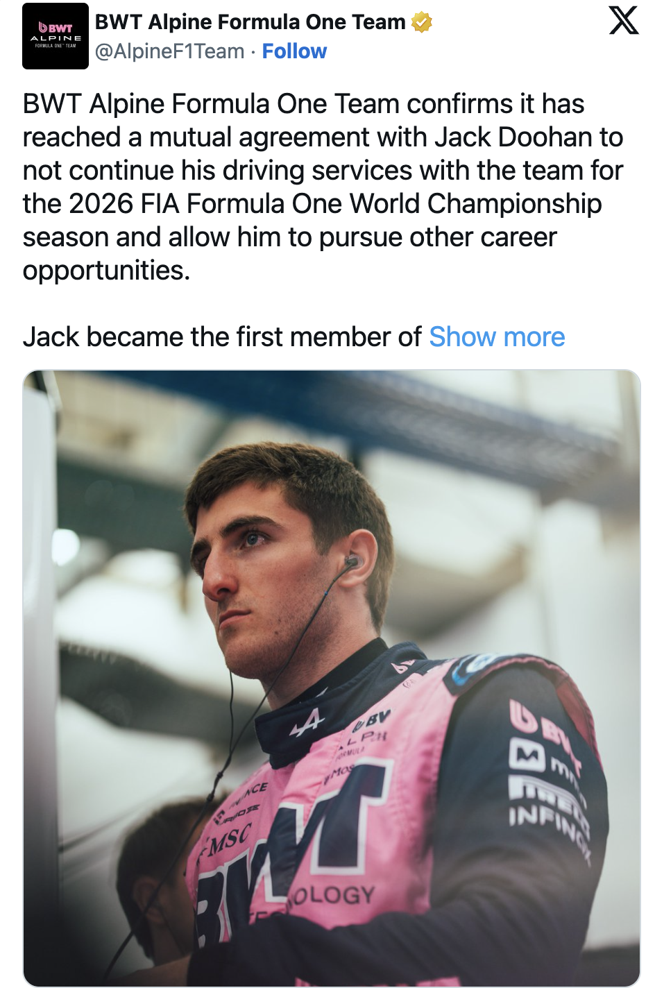View the attached driver photo

pyautogui.click(x=332, y=678)
